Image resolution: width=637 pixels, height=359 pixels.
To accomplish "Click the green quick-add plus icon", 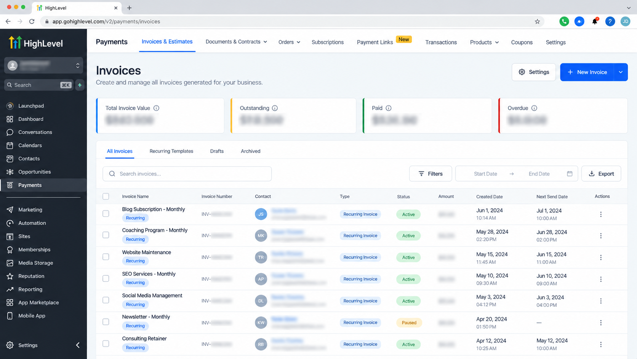I will click(x=80, y=85).
